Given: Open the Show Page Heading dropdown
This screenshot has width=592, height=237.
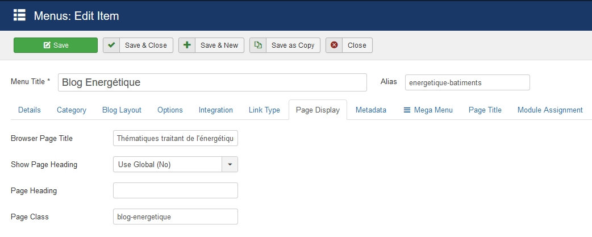Looking at the screenshot, I should [168, 165].
